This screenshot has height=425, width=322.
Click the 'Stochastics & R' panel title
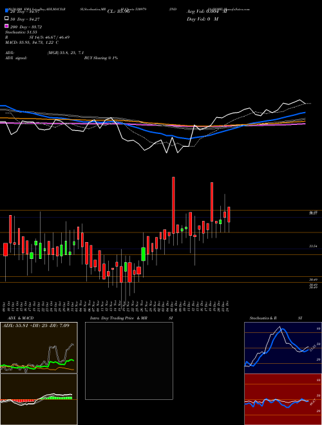click(x=263, y=318)
